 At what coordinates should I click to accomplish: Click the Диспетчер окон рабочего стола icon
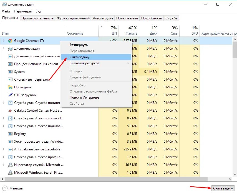tap(10, 56)
